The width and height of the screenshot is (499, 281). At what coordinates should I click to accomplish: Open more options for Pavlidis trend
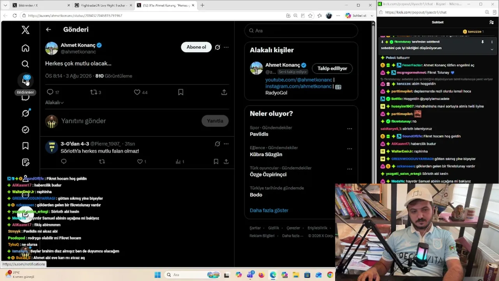tap(349, 128)
